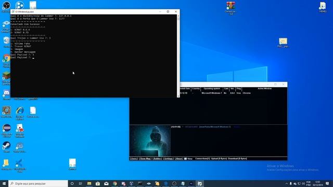Click the taskbar clock and date
333x187 pixels.
coord(317,183)
